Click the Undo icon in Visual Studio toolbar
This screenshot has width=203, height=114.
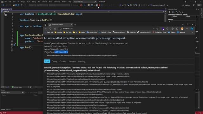pos(22,5)
